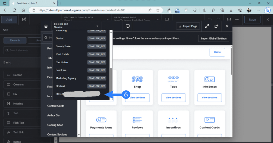The height and width of the screenshot is (143, 273).
Task: Open the structure layers icon
Action: [229, 19]
